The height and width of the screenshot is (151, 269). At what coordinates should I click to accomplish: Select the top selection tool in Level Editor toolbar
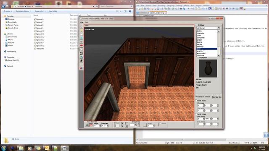pyautogui.click(x=81, y=26)
